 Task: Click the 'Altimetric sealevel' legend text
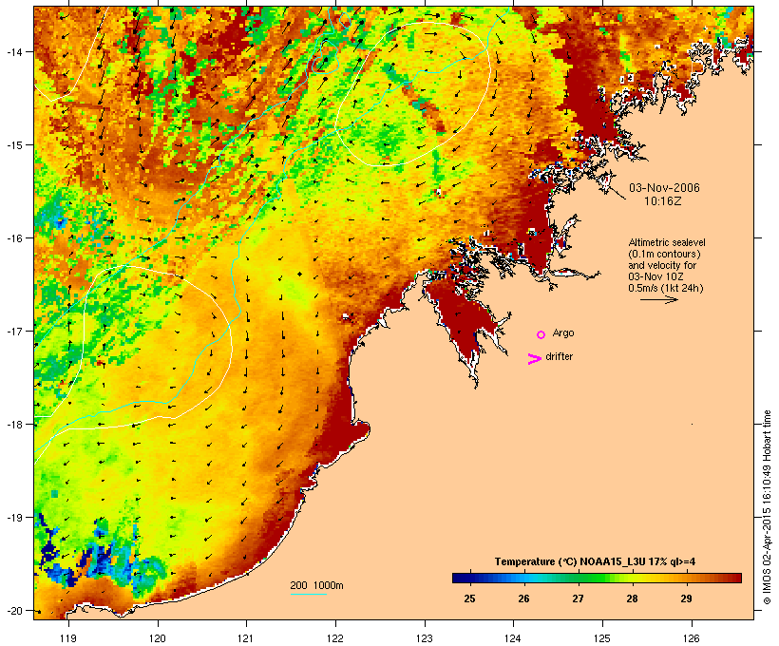tap(667, 242)
